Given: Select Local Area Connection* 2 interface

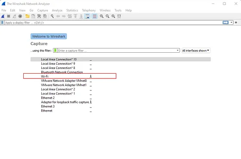Looking at the screenshot, I should pos(120,89).
